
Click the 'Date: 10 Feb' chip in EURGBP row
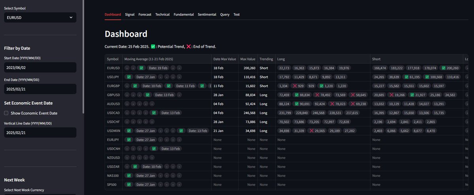(152, 86)
